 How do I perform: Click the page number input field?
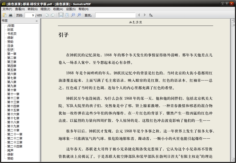pos(30,15)
